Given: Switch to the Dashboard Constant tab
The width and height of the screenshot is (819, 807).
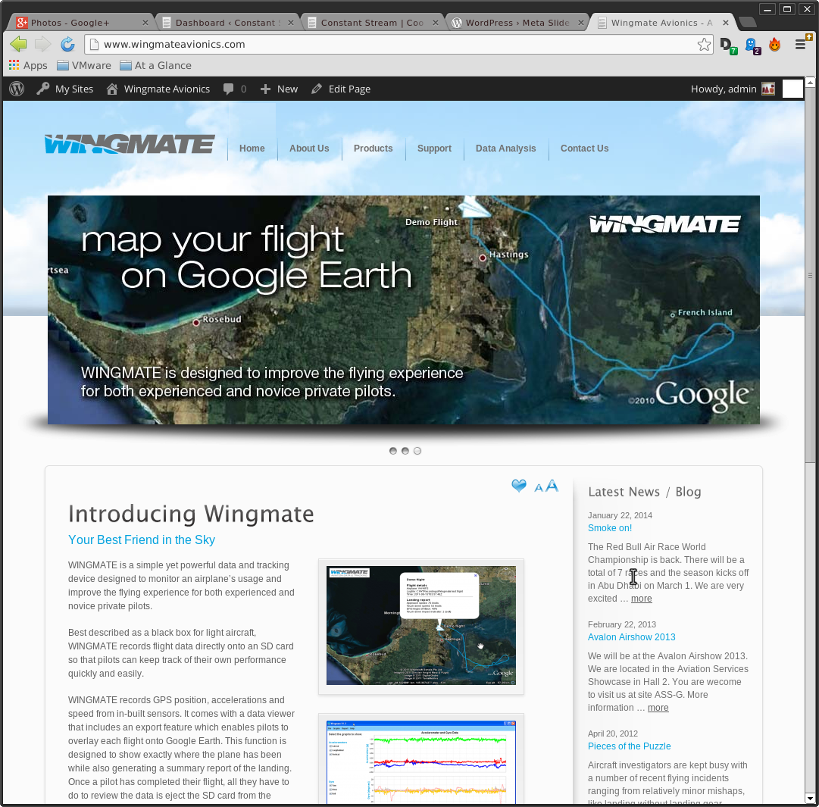Looking at the screenshot, I should 227,23.
